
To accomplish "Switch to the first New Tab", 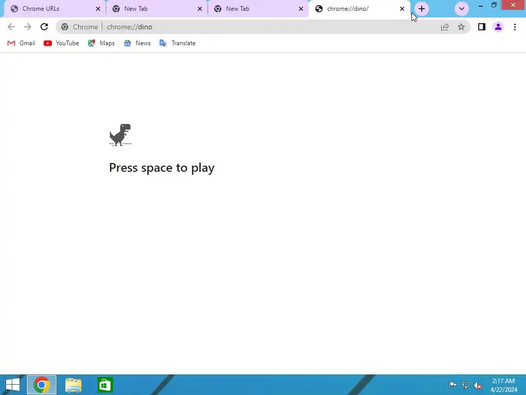I will tap(157, 9).
